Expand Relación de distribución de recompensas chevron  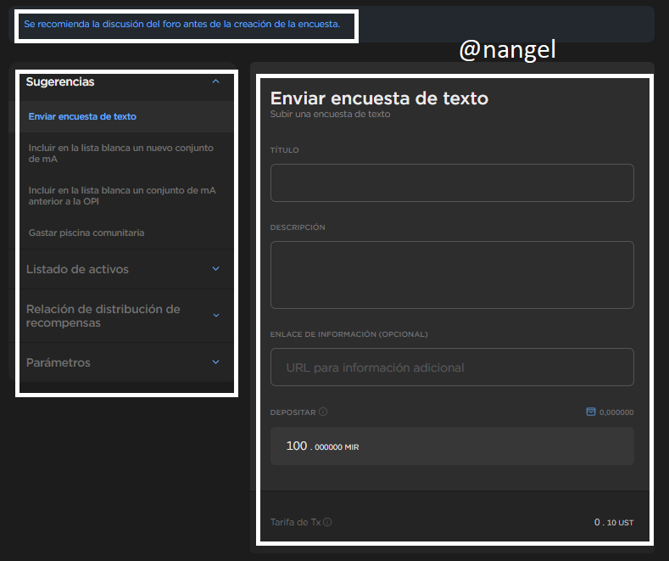pyautogui.click(x=216, y=316)
